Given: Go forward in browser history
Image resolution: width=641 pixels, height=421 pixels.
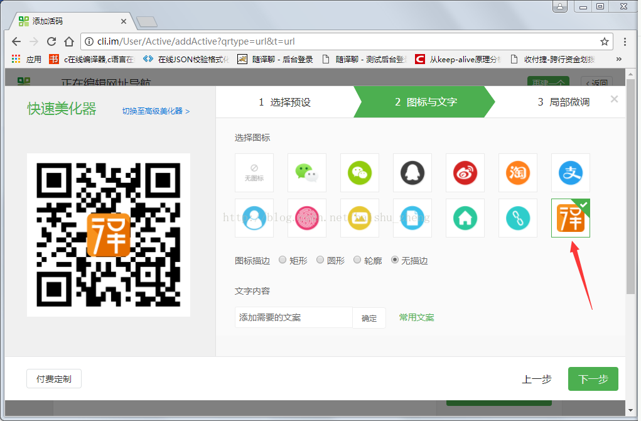Looking at the screenshot, I should pos(34,41).
